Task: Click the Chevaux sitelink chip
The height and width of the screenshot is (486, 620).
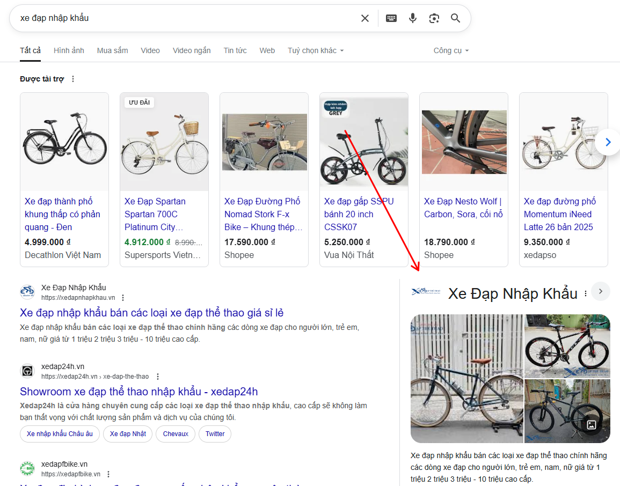Action: 176,434
